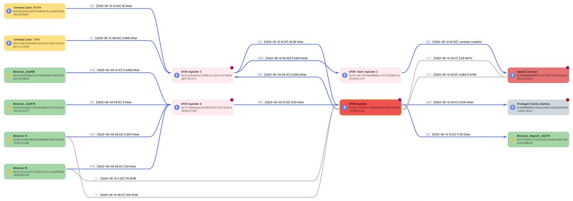Viewport: 573px width, 201px height.
Task: Click the Ethereum icon on KP3R Token Exploiter 2
Action: [345, 75]
